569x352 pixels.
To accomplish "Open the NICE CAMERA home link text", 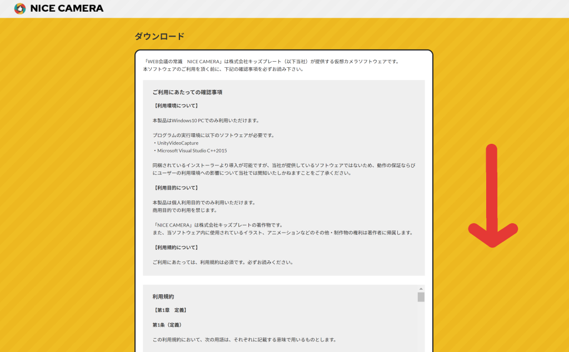I will pyautogui.click(x=67, y=8).
